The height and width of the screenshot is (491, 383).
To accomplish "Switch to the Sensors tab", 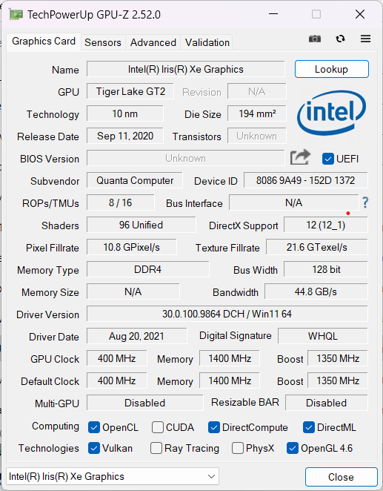I will [102, 42].
